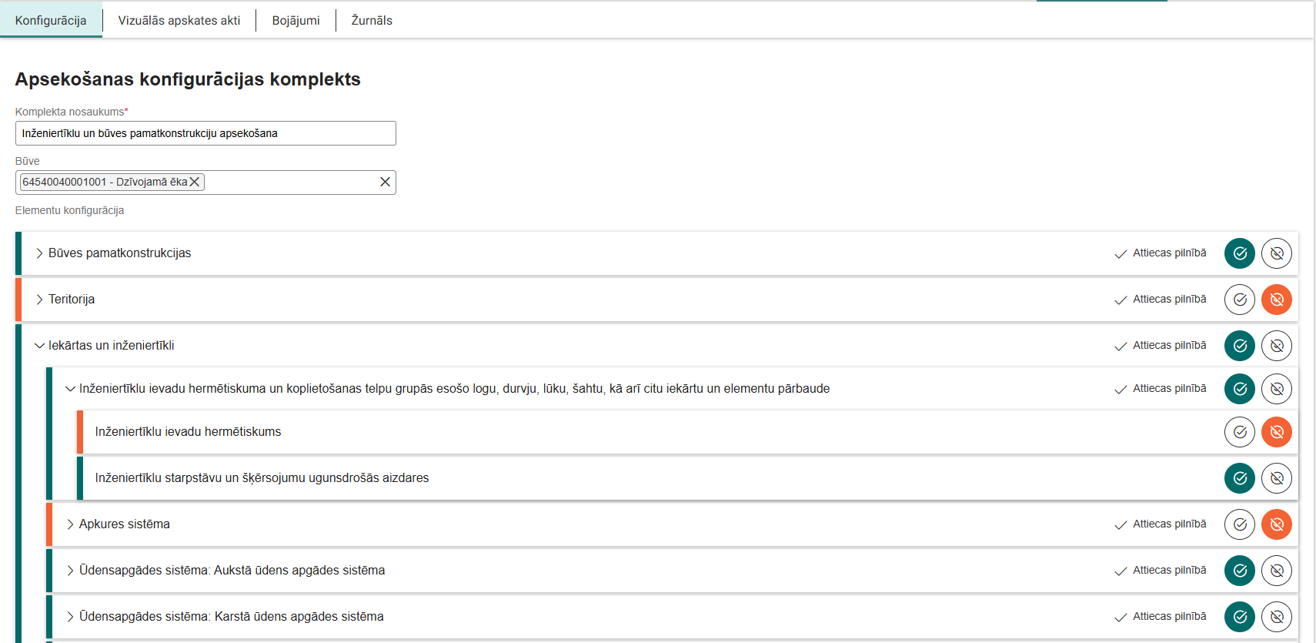
Task: Expand the Apkures sistēma subsection
Action: pyautogui.click(x=70, y=524)
